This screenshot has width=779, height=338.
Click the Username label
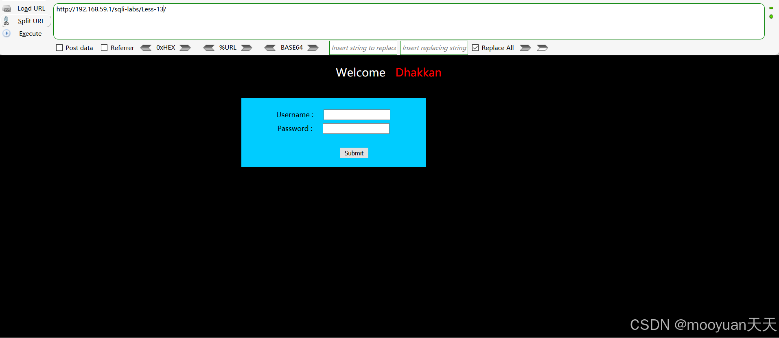(x=295, y=115)
